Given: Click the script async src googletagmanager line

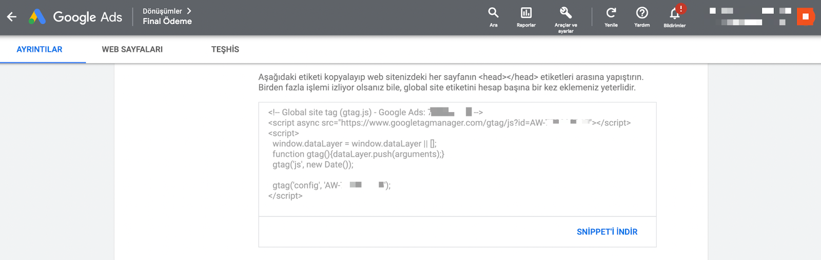Looking at the screenshot, I should pos(449,123).
